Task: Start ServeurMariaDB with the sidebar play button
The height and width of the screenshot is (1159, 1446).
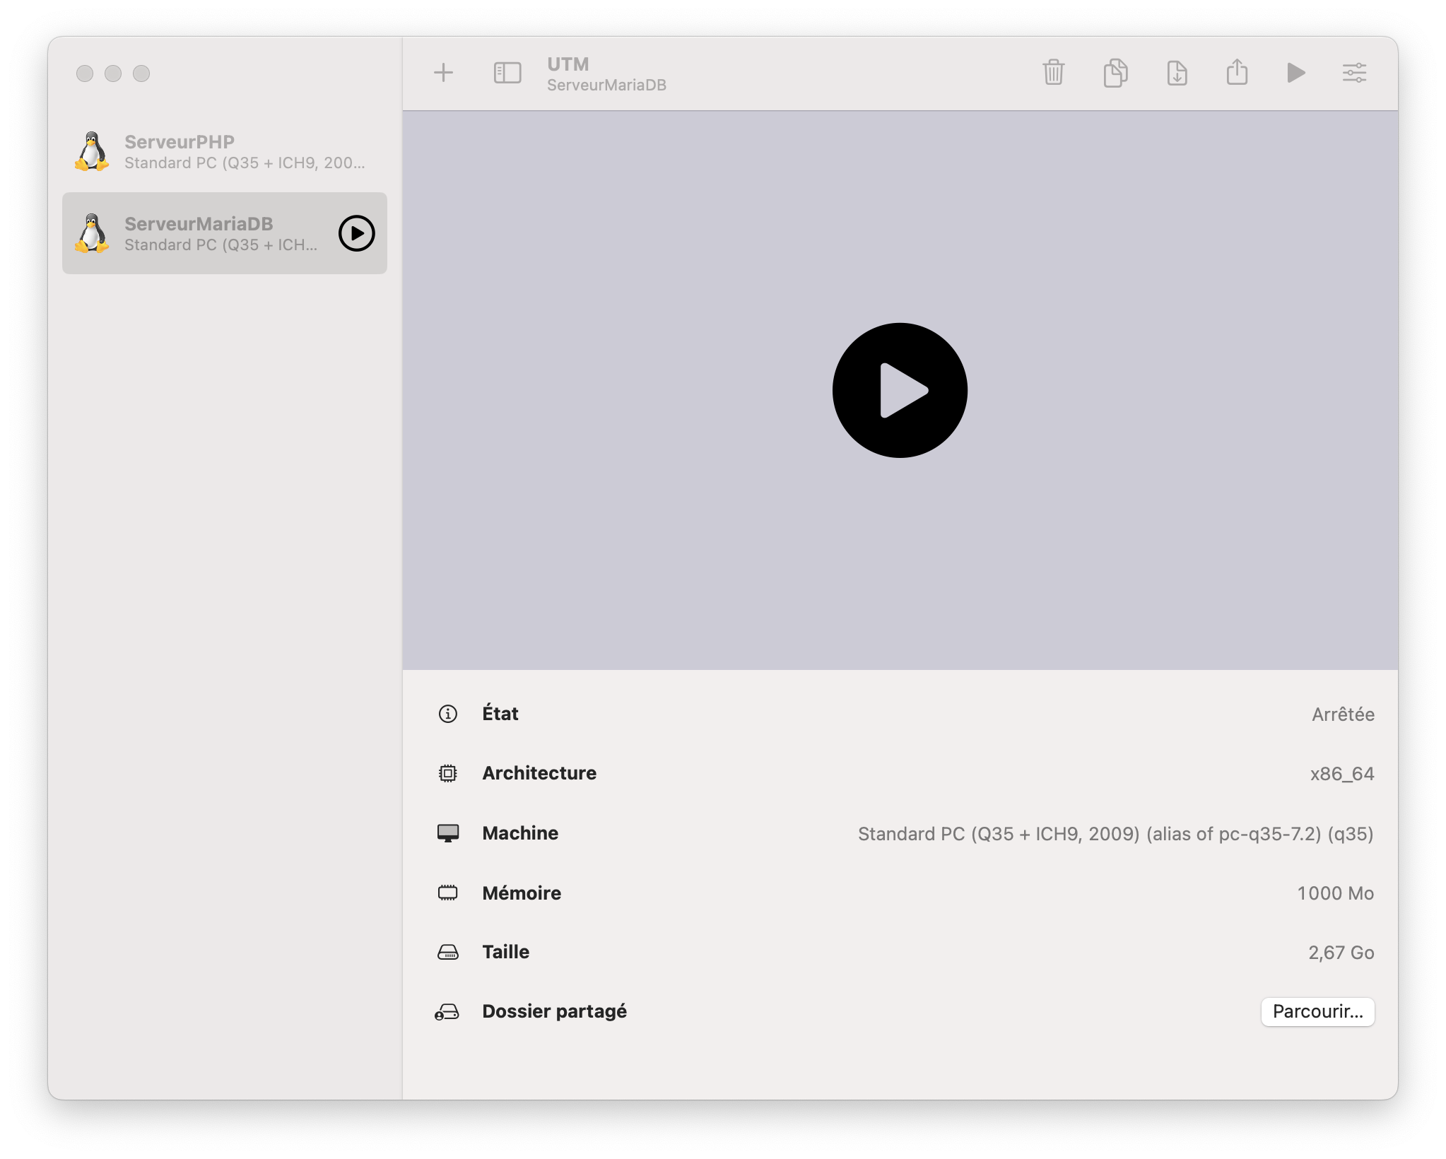Action: pos(356,233)
